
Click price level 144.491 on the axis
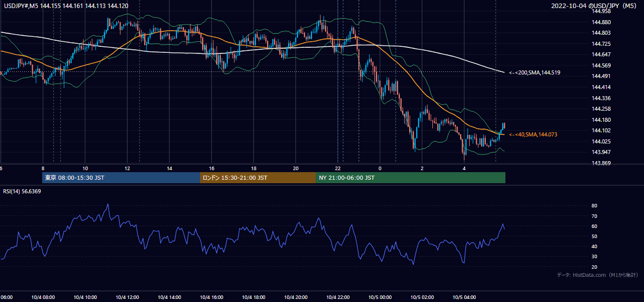coord(601,77)
